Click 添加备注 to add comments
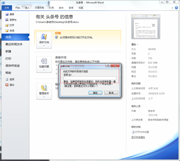This screenshot has width=180, height=161. coord(153,76)
